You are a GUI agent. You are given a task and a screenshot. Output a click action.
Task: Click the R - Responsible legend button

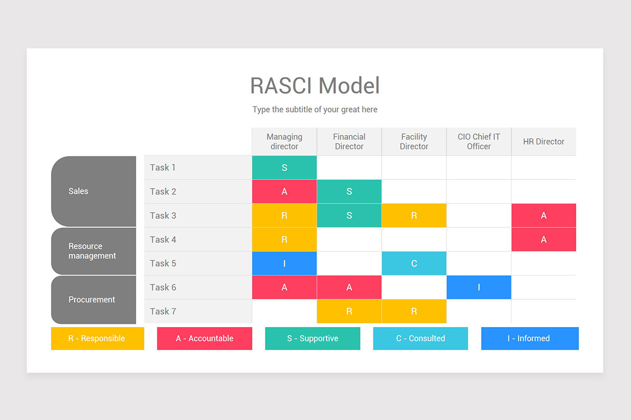tap(97, 338)
